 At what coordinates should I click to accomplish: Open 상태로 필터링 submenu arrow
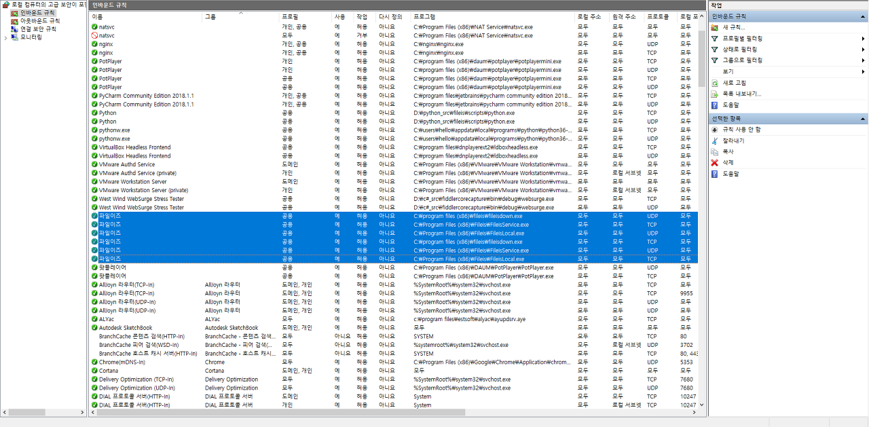[863, 50]
